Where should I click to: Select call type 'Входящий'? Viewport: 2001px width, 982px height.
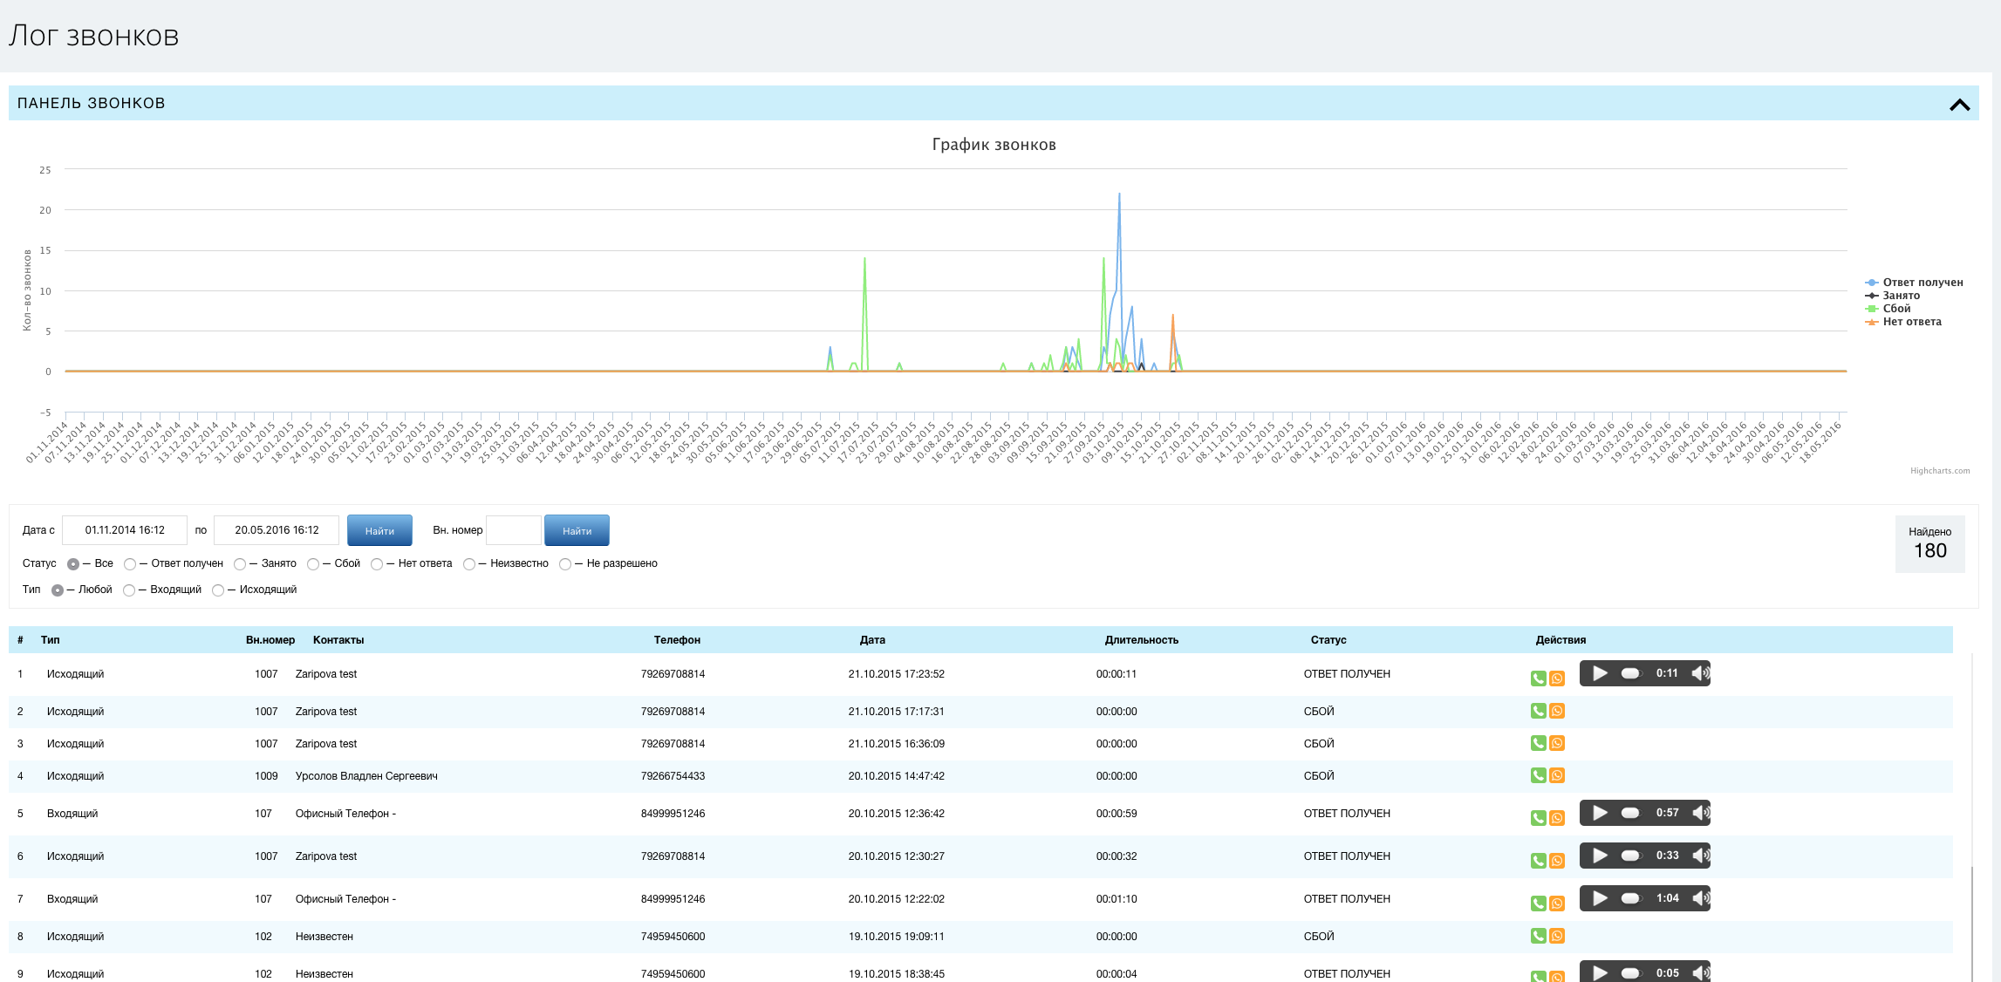click(x=129, y=590)
